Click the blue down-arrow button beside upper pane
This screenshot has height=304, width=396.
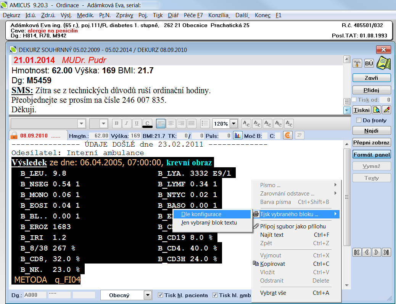347,110
